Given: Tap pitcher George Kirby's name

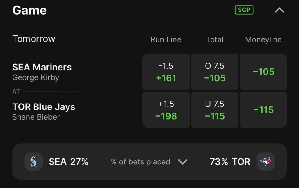Looking at the screenshot, I should coord(36,77).
